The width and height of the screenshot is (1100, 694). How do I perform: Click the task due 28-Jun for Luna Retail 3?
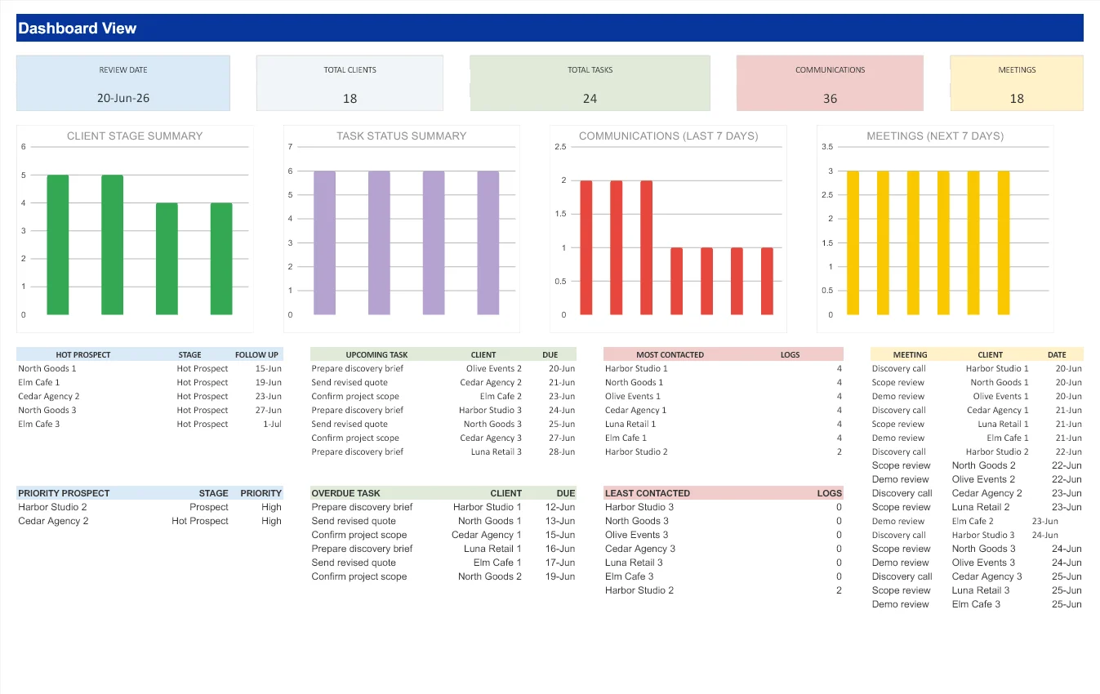pyautogui.click(x=358, y=452)
